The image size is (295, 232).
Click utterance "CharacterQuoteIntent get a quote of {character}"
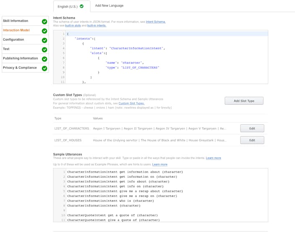click(x=112, y=215)
